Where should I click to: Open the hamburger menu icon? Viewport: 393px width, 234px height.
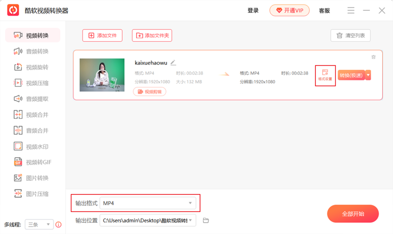pyautogui.click(x=351, y=10)
